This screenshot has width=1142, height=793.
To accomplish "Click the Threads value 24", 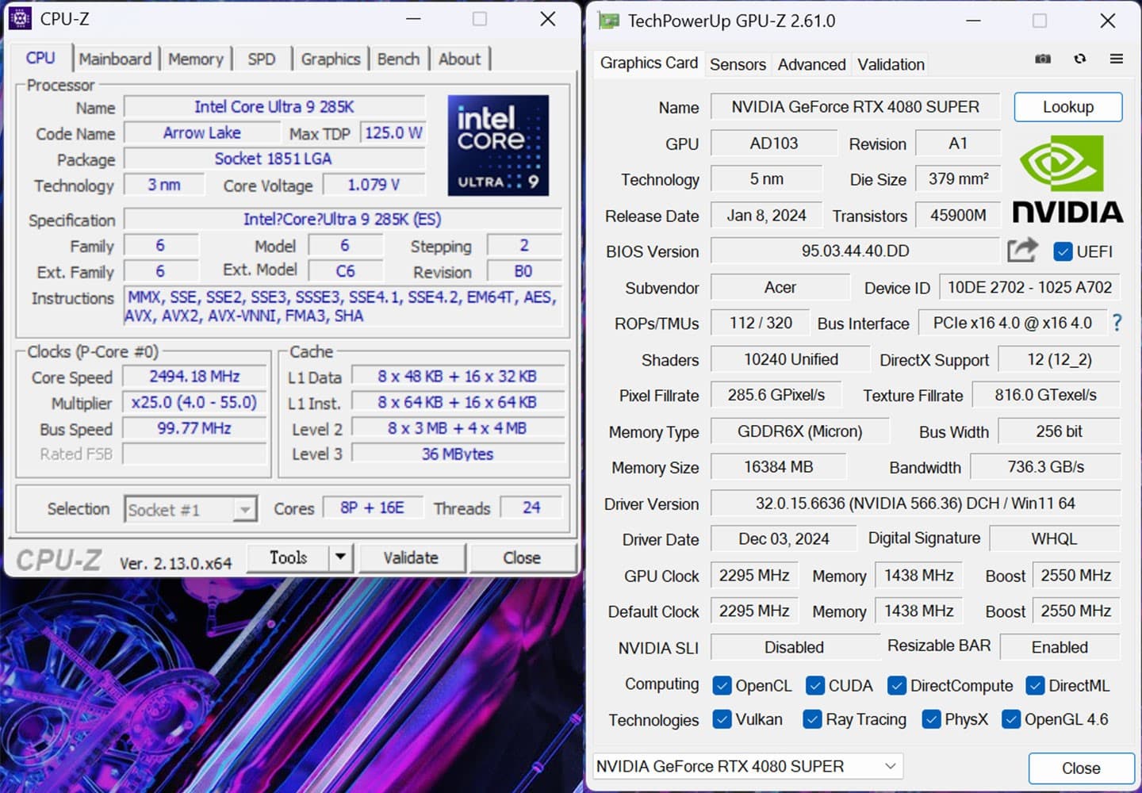I will [x=531, y=508].
